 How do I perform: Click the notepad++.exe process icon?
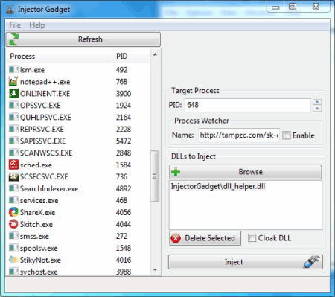13,81
